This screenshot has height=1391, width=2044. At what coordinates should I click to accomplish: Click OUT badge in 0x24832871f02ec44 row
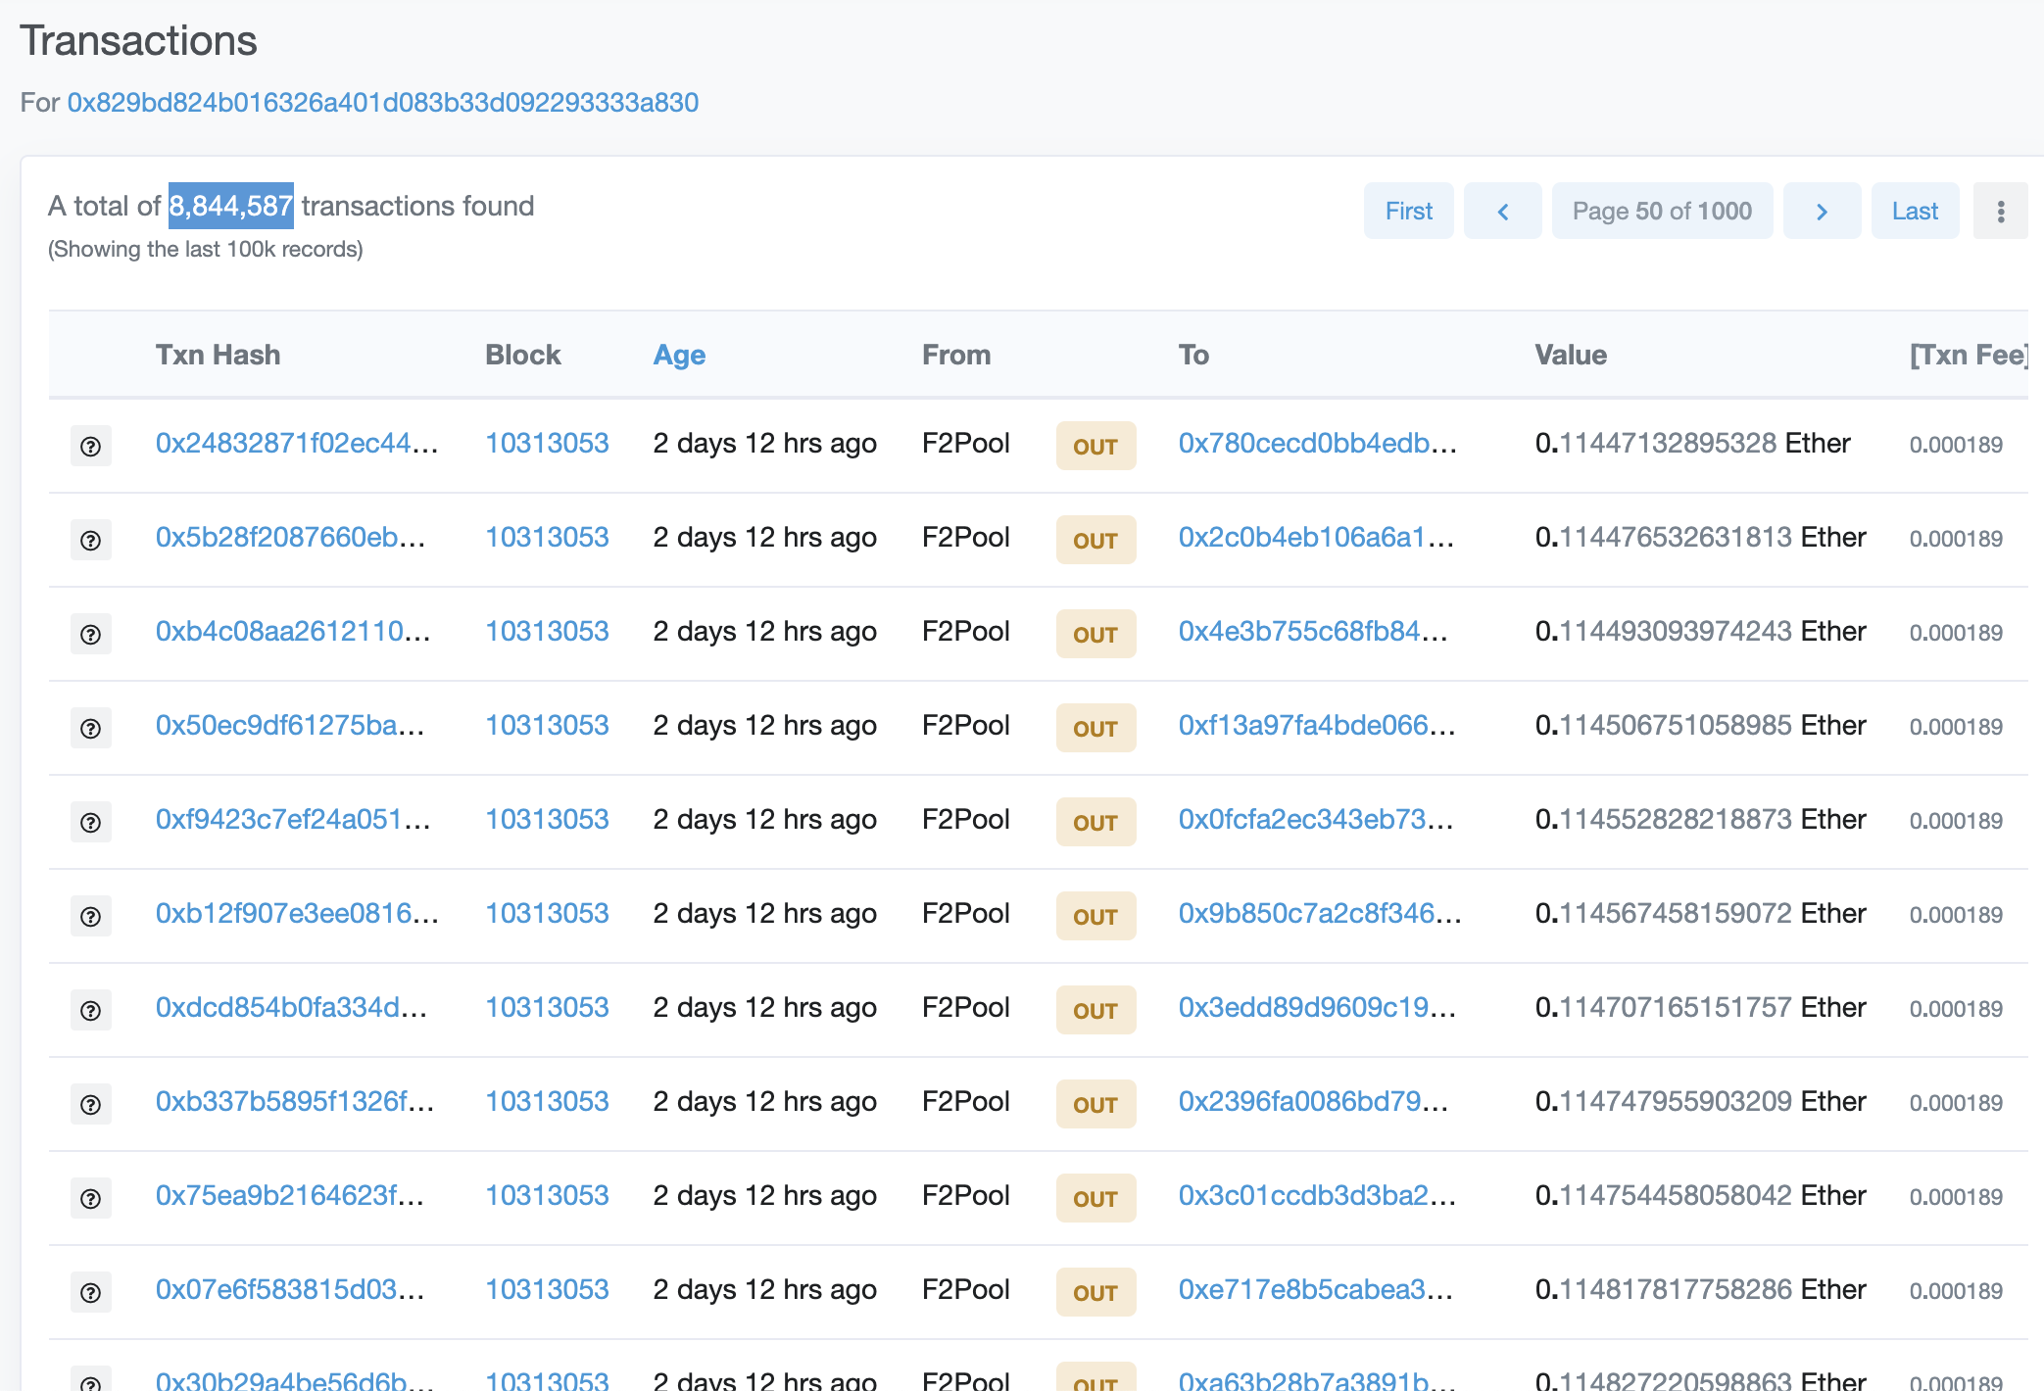(x=1095, y=446)
